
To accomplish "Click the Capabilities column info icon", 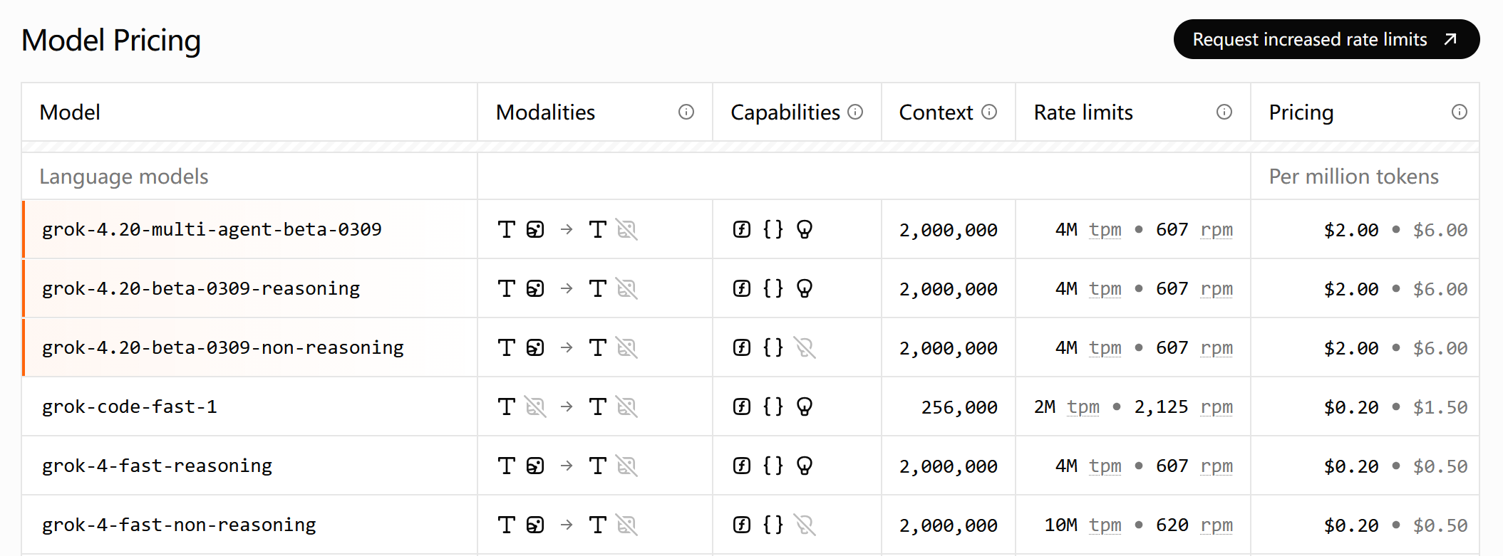I will pos(855,112).
